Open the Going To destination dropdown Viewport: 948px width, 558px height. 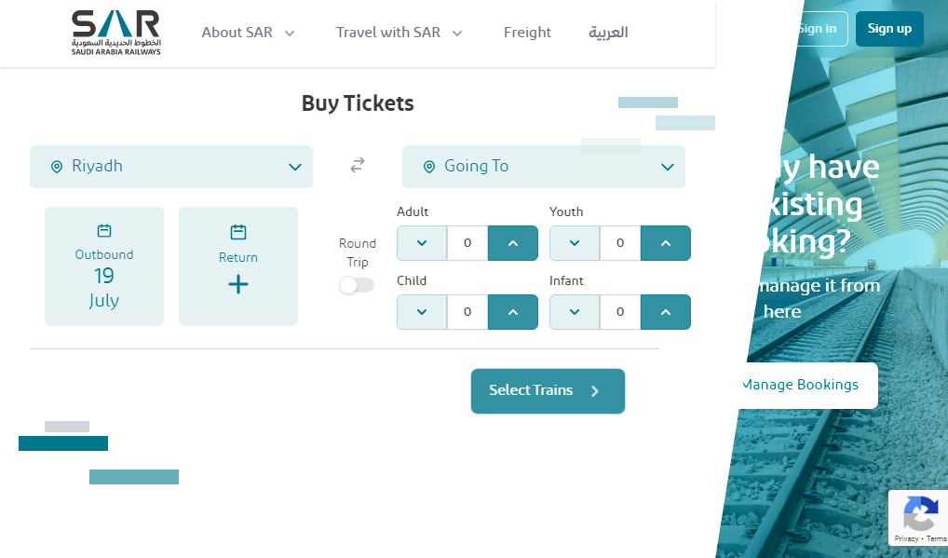point(544,167)
